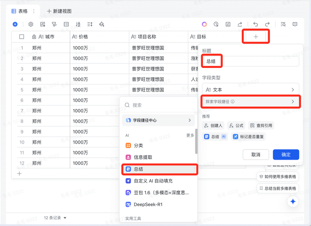Open the 文本 field type dropdown
Screen dimensions: 311x226
click(251, 90)
